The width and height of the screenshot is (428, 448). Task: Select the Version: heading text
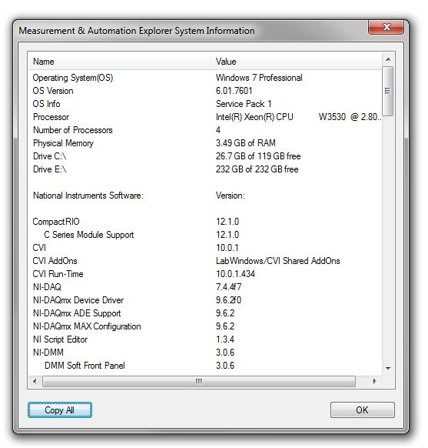(231, 196)
